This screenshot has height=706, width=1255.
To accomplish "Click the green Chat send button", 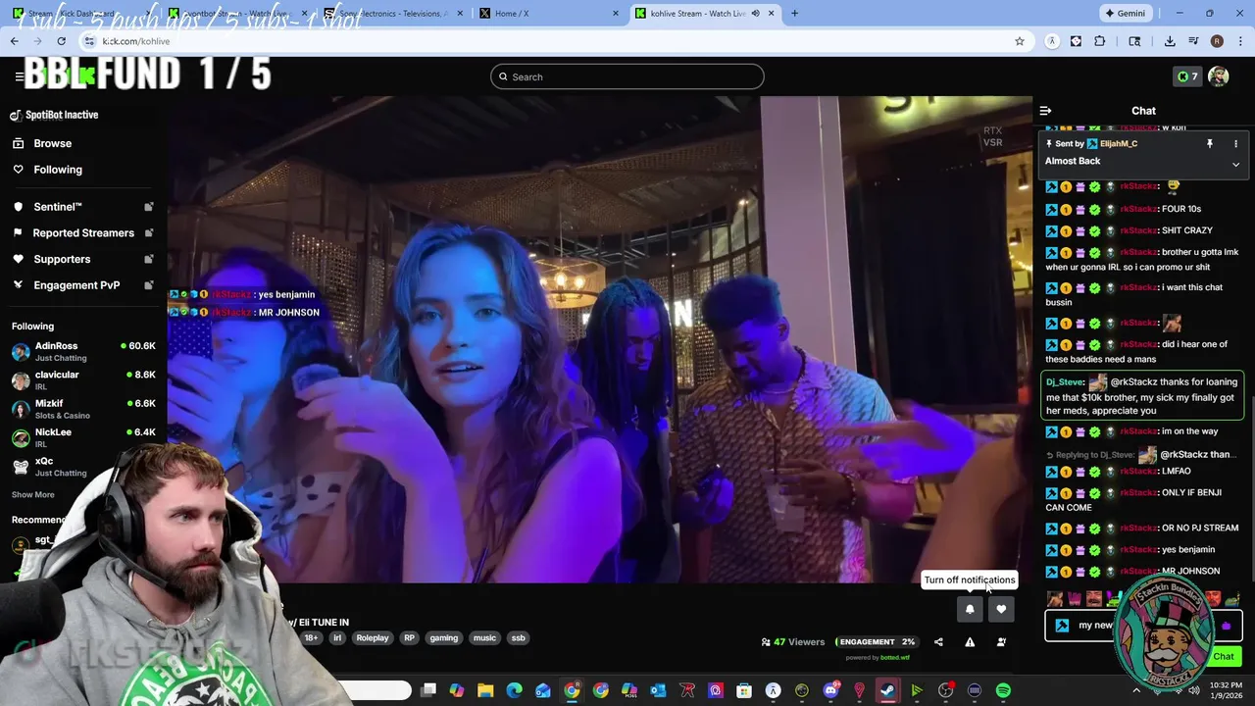I will tap(1224, 657).
